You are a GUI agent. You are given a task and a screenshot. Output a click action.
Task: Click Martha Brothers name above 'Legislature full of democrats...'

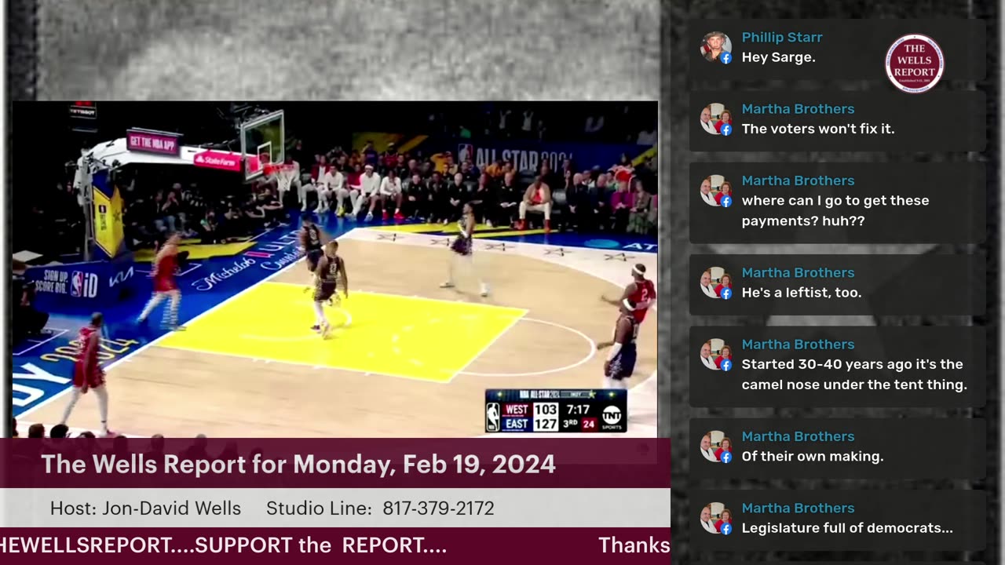click(798, 508)
